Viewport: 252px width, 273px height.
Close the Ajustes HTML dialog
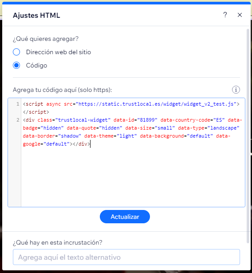pyautogui.click(x=240, y=15)
